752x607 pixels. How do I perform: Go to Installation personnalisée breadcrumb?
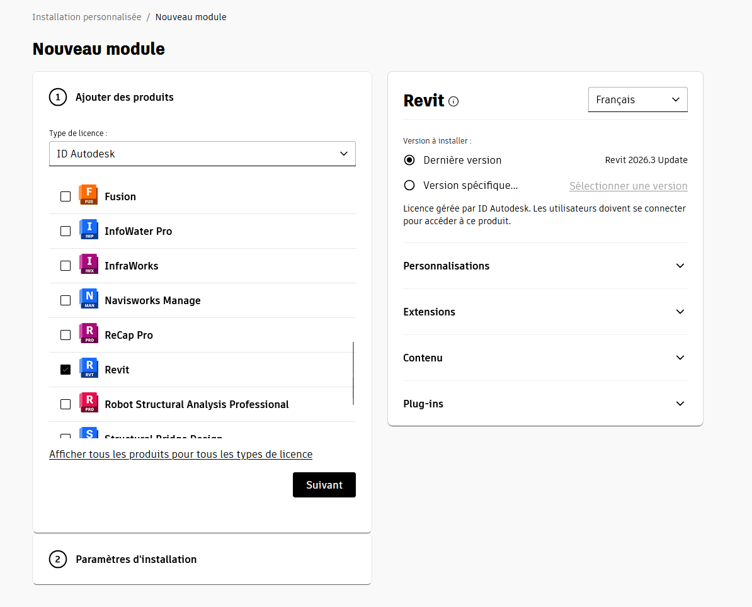(87, 17)
